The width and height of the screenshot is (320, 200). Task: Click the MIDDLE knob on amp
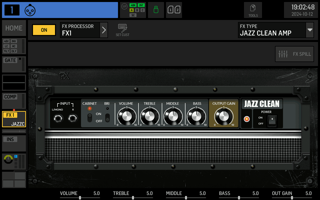coord(173,117)
